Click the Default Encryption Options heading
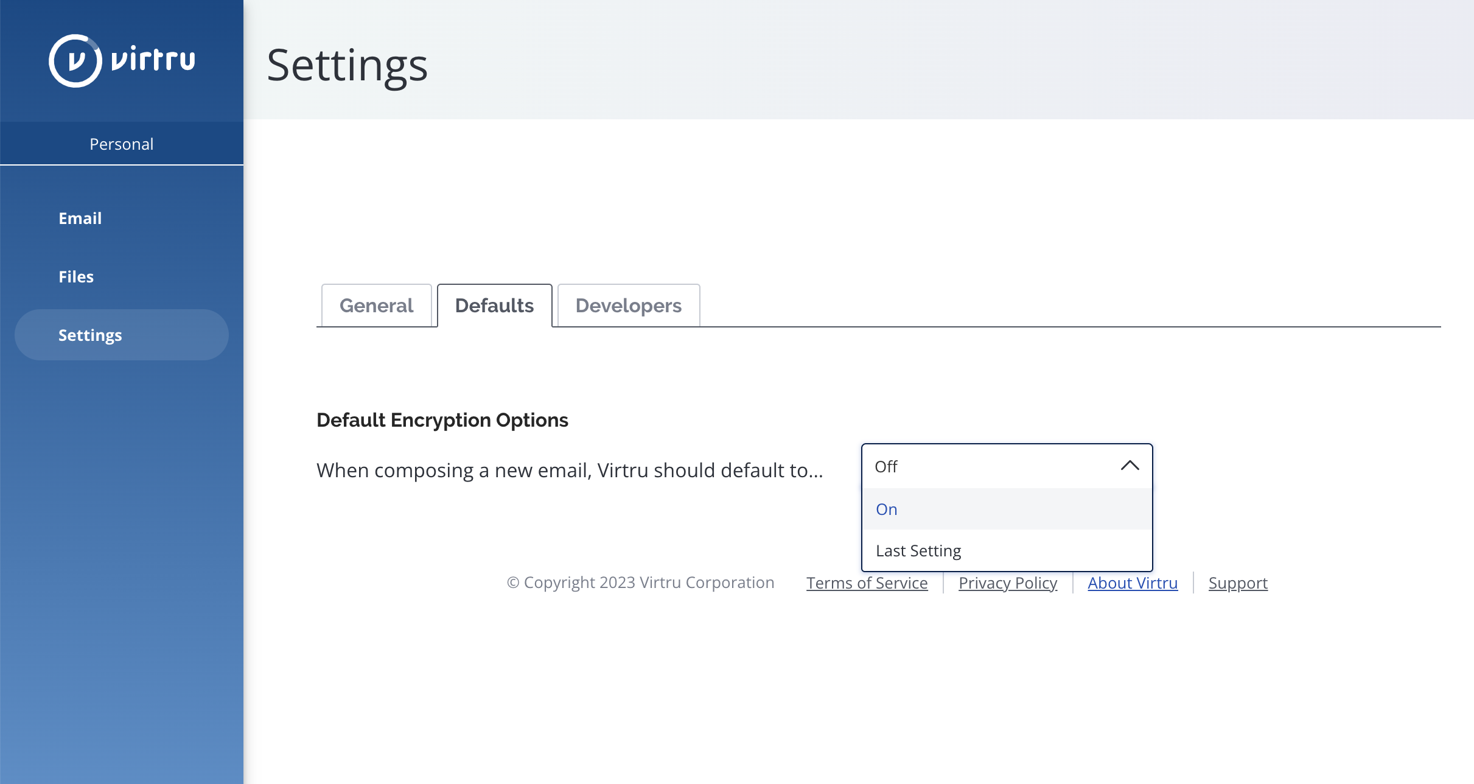 click(442, 420)
